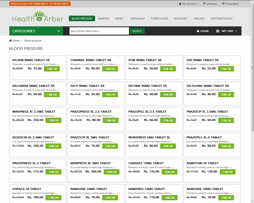The height and width of the screenshot is (203, 254).
Task: Open Dilcardia 90mg Tablet SR product
Action: tap(33, 86)
